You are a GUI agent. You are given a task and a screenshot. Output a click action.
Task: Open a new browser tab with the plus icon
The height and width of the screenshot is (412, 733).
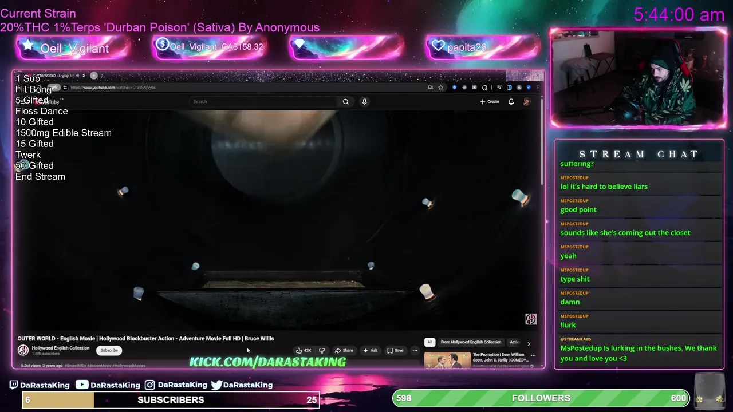[x=94, y=76]
